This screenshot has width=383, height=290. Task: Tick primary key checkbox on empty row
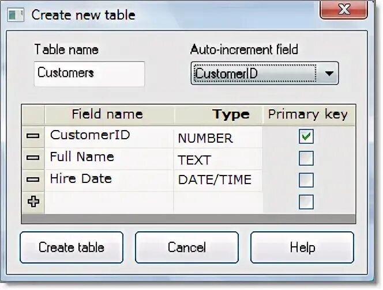tap(306, 202)
